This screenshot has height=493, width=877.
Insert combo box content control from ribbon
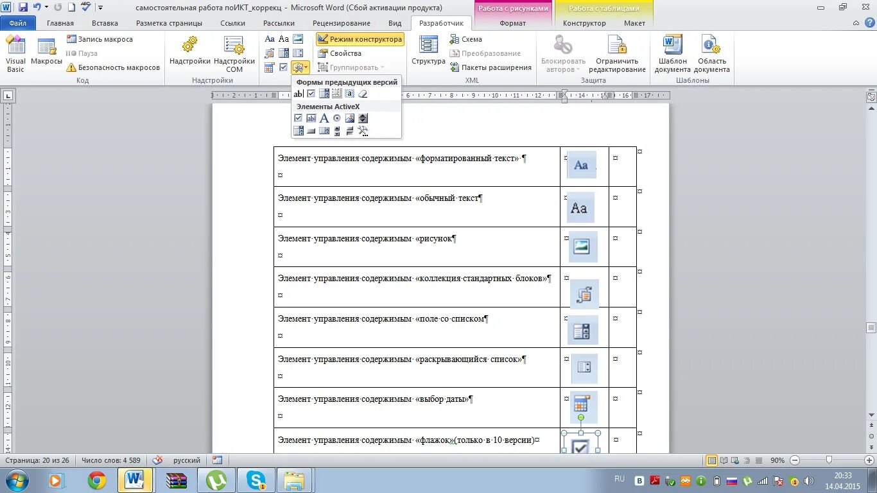284,53
